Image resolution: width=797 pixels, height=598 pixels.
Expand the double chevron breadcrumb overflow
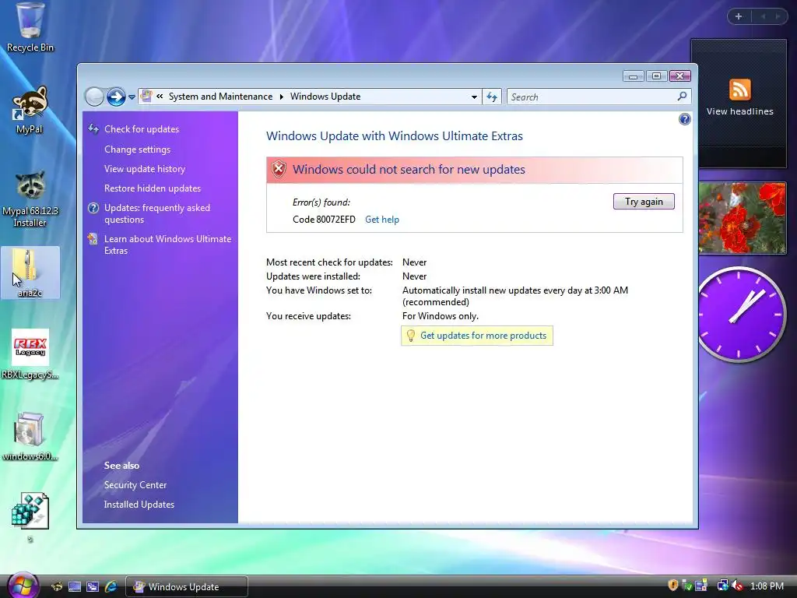(x=160, y=96)
